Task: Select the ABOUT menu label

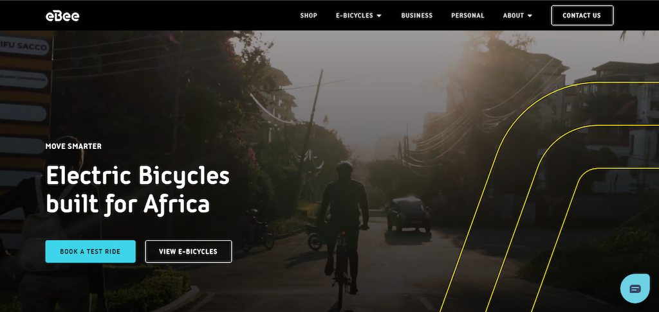Action: tap(513, 15)
